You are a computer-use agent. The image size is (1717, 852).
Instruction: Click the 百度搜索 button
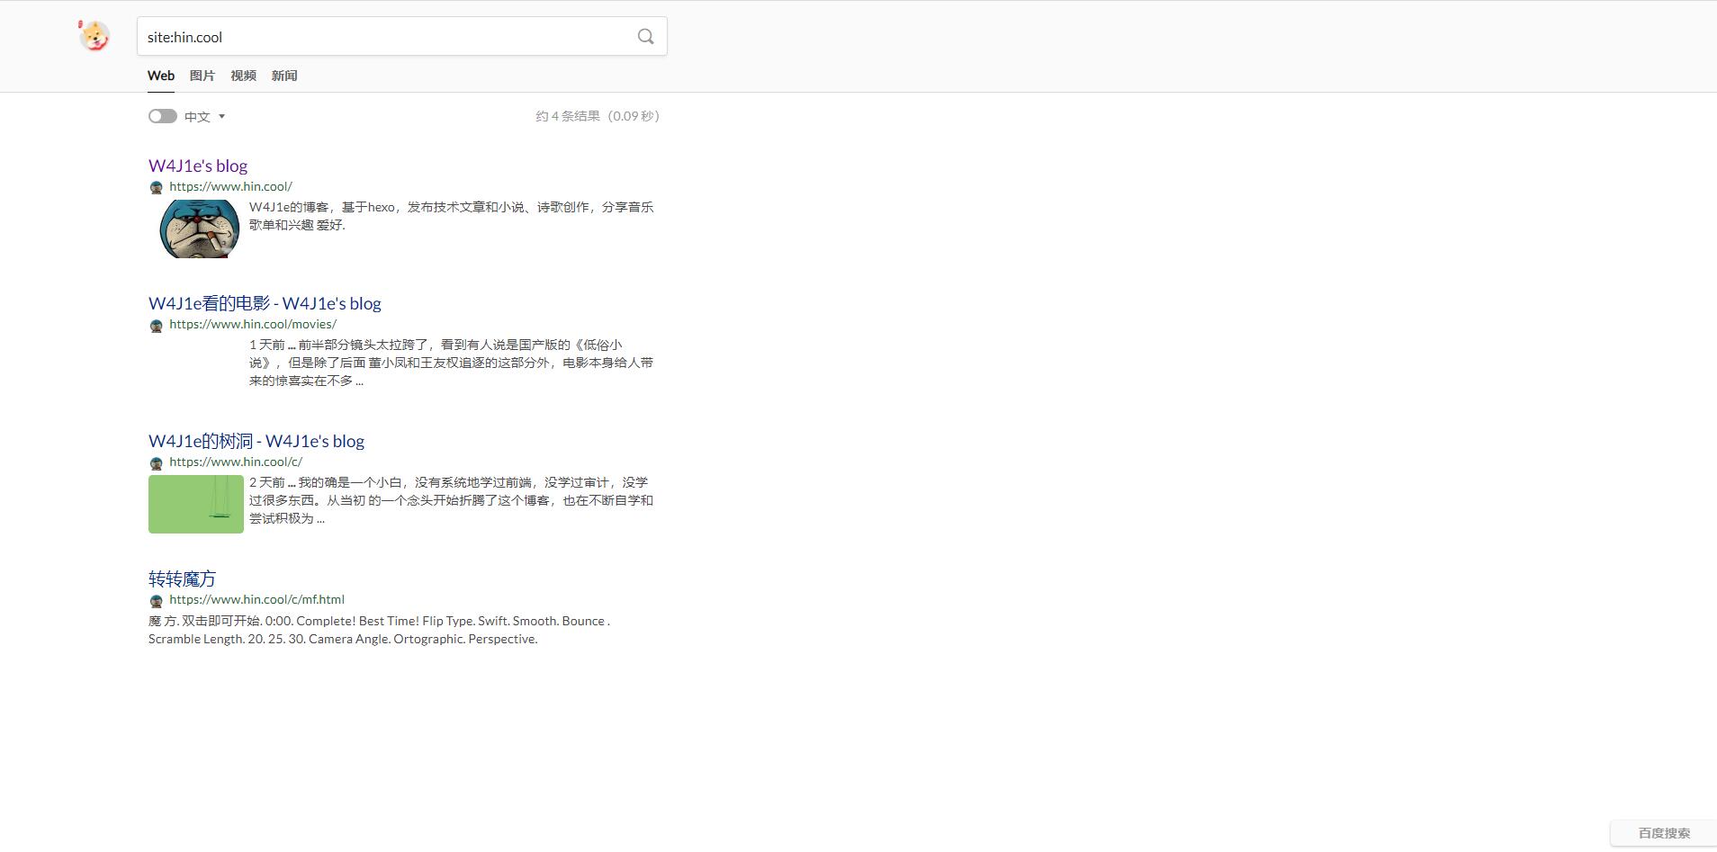click(x=1663, y=833)
